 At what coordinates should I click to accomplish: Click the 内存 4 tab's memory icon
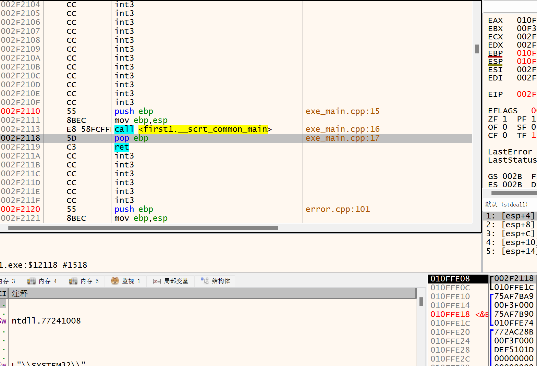point(32,281)
